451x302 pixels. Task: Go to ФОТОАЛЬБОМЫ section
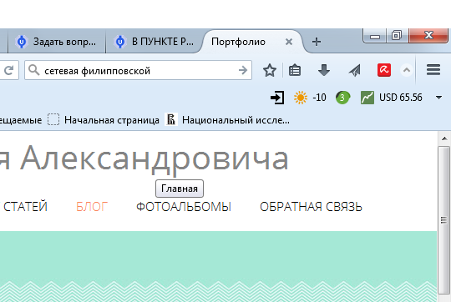[x=184, y=207]
